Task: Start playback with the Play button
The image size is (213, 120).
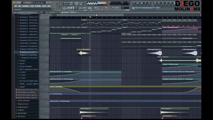Action: click(x=69, y=8)
